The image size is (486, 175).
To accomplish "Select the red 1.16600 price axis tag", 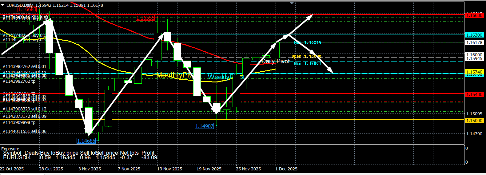I will coord(474,15).
